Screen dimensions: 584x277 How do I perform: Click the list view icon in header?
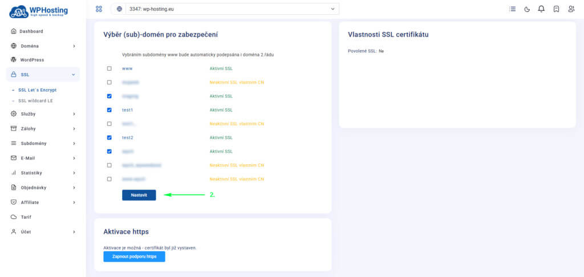pyautogui.click(x=512, y=9)
